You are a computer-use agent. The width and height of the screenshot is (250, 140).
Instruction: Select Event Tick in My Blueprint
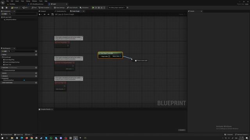point(8,65)
